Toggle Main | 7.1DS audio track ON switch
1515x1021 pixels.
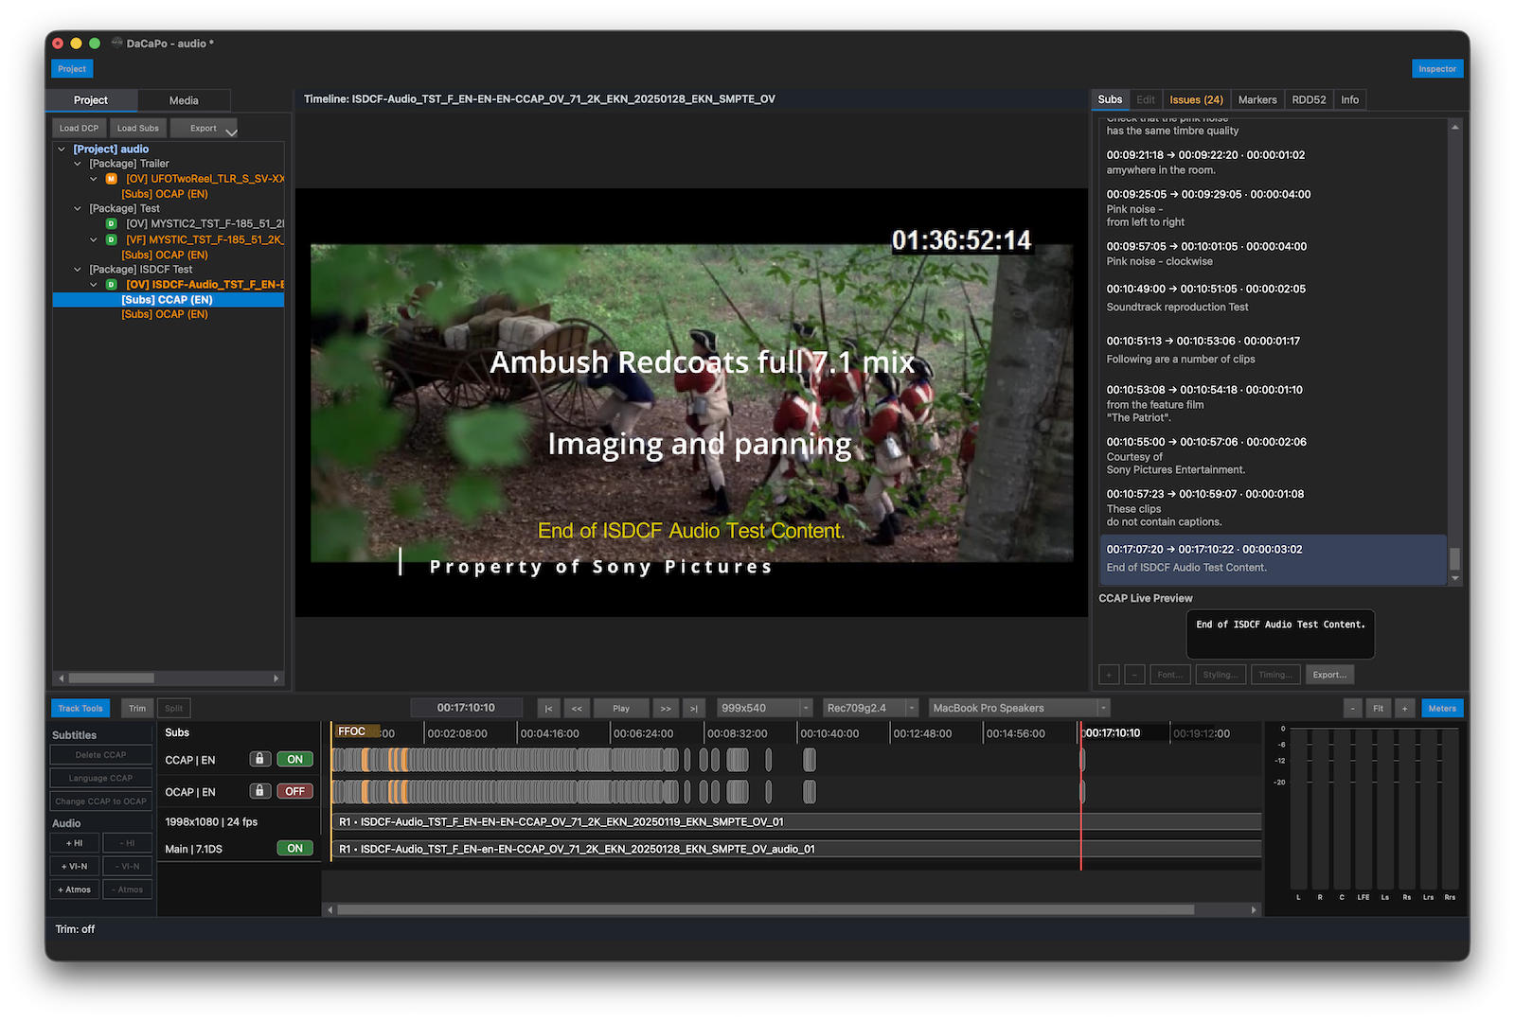point(294,848)
